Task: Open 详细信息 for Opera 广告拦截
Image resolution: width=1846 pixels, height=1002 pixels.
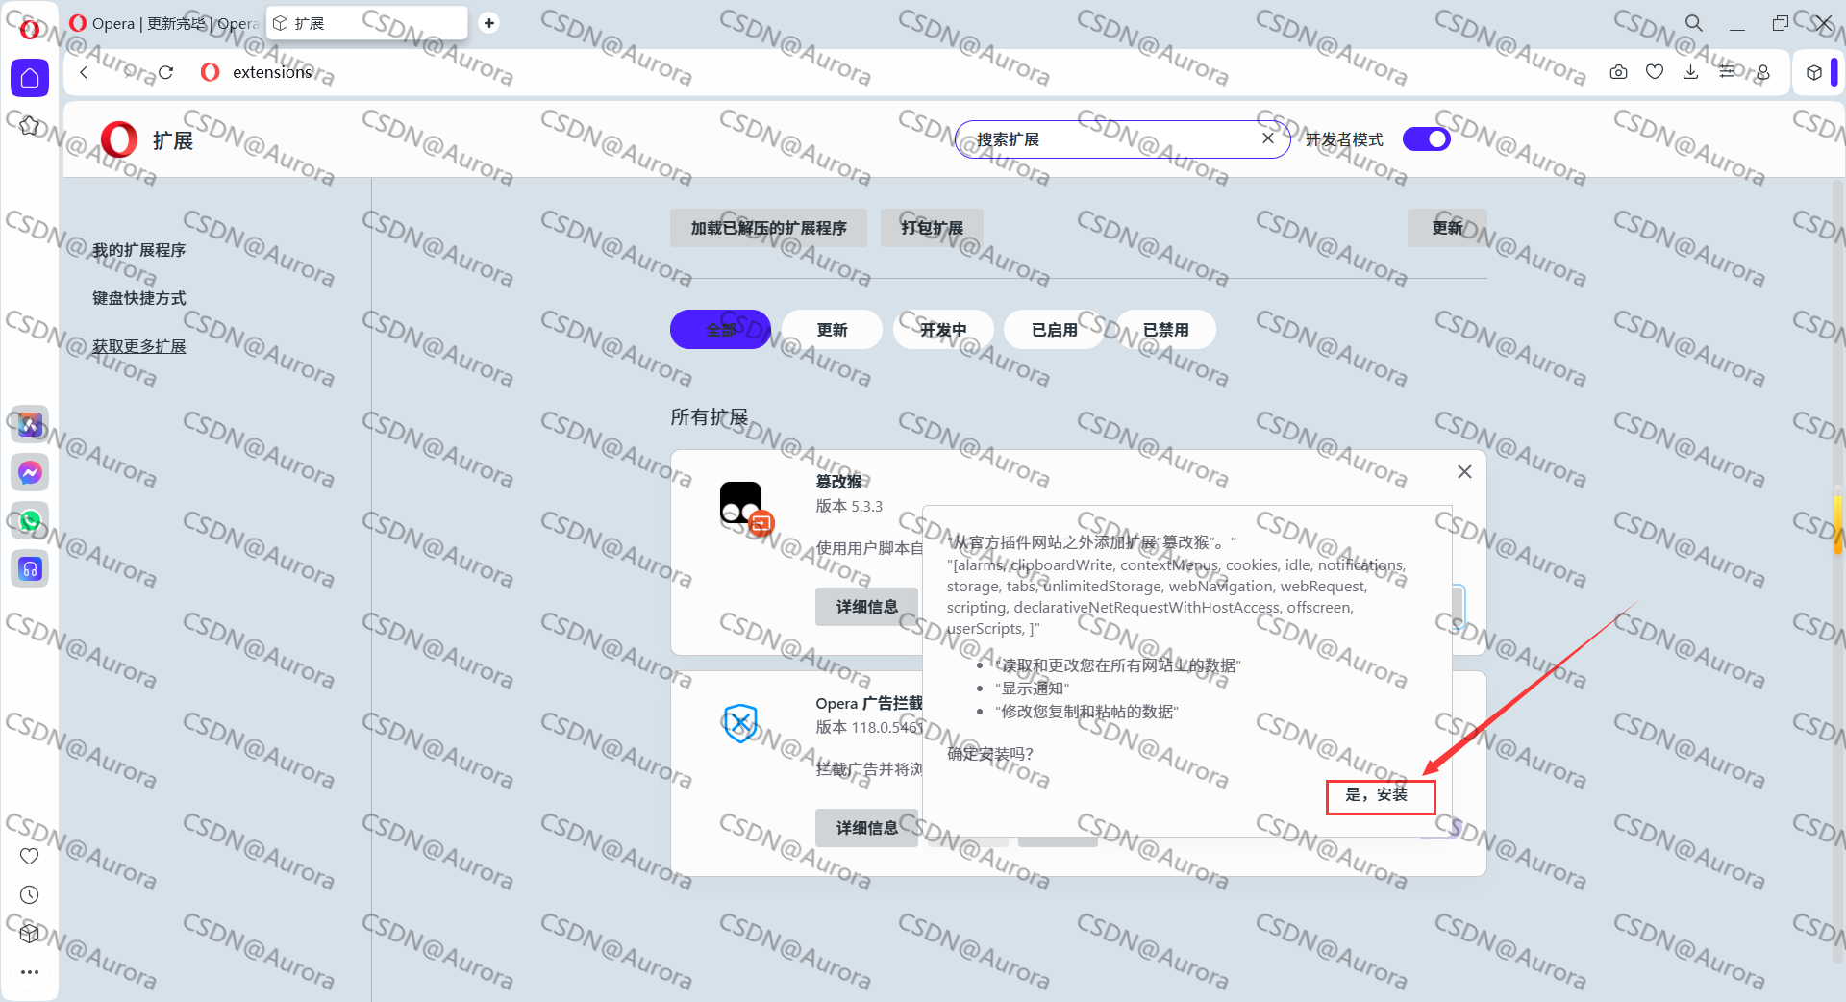Action: click(866, 828)
